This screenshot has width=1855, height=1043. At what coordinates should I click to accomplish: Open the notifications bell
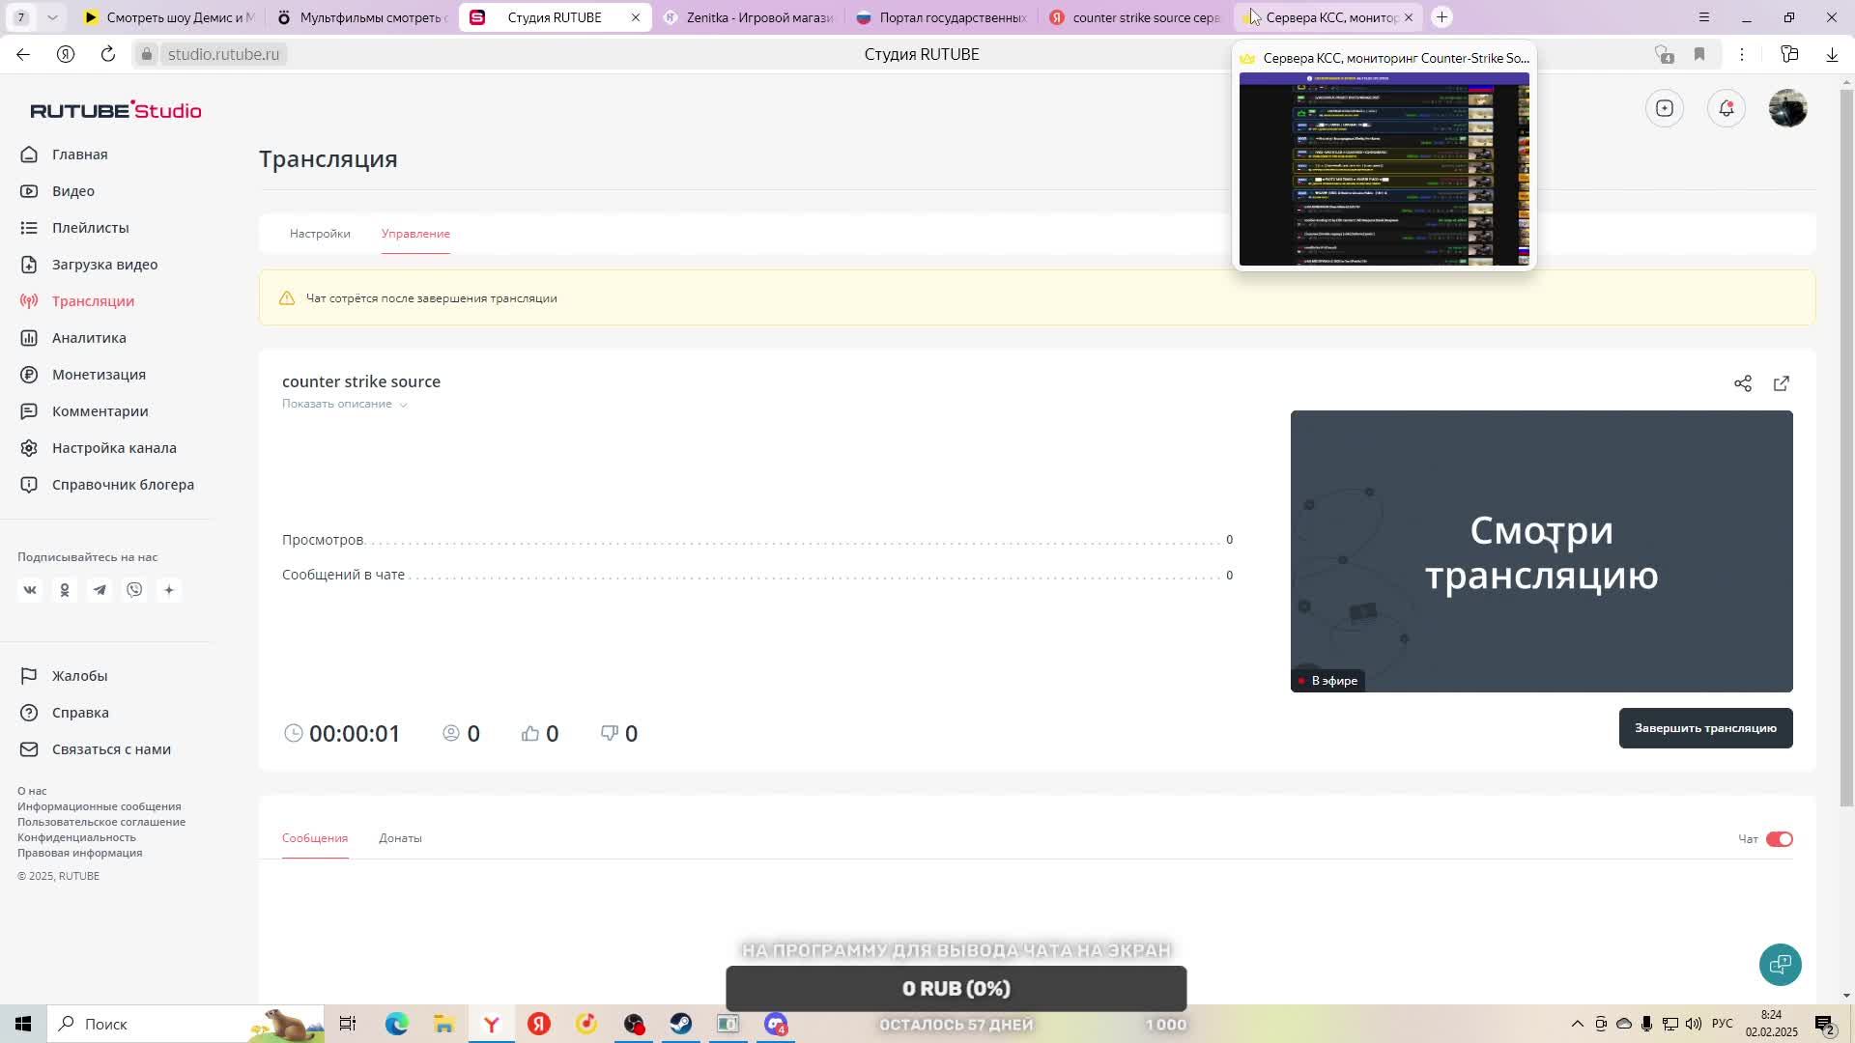1726,108
